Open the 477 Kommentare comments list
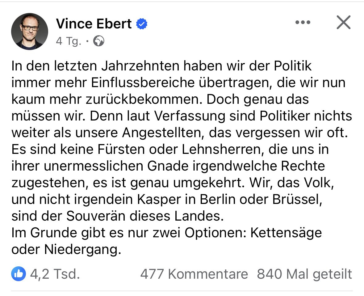Image resolution: width=364 pixels, height=296 pixels. point(194,274)
